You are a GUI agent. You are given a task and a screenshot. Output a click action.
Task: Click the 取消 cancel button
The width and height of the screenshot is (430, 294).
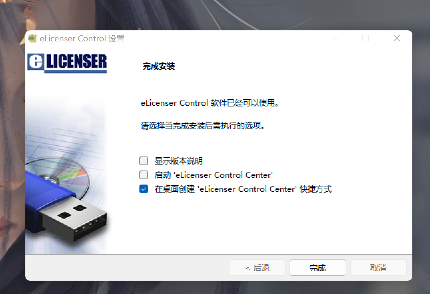click(378, 268)
